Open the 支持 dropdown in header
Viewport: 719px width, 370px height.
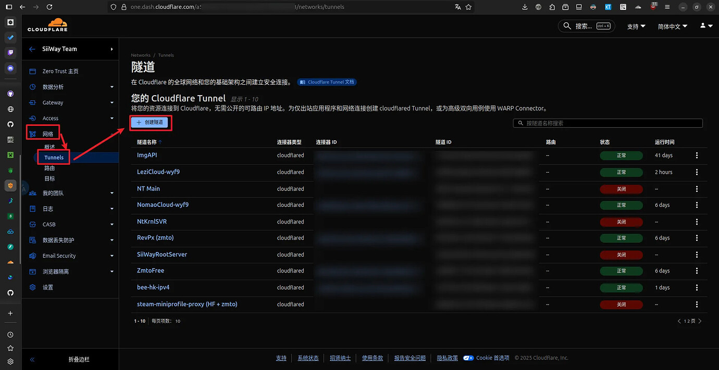click(636, 26)
